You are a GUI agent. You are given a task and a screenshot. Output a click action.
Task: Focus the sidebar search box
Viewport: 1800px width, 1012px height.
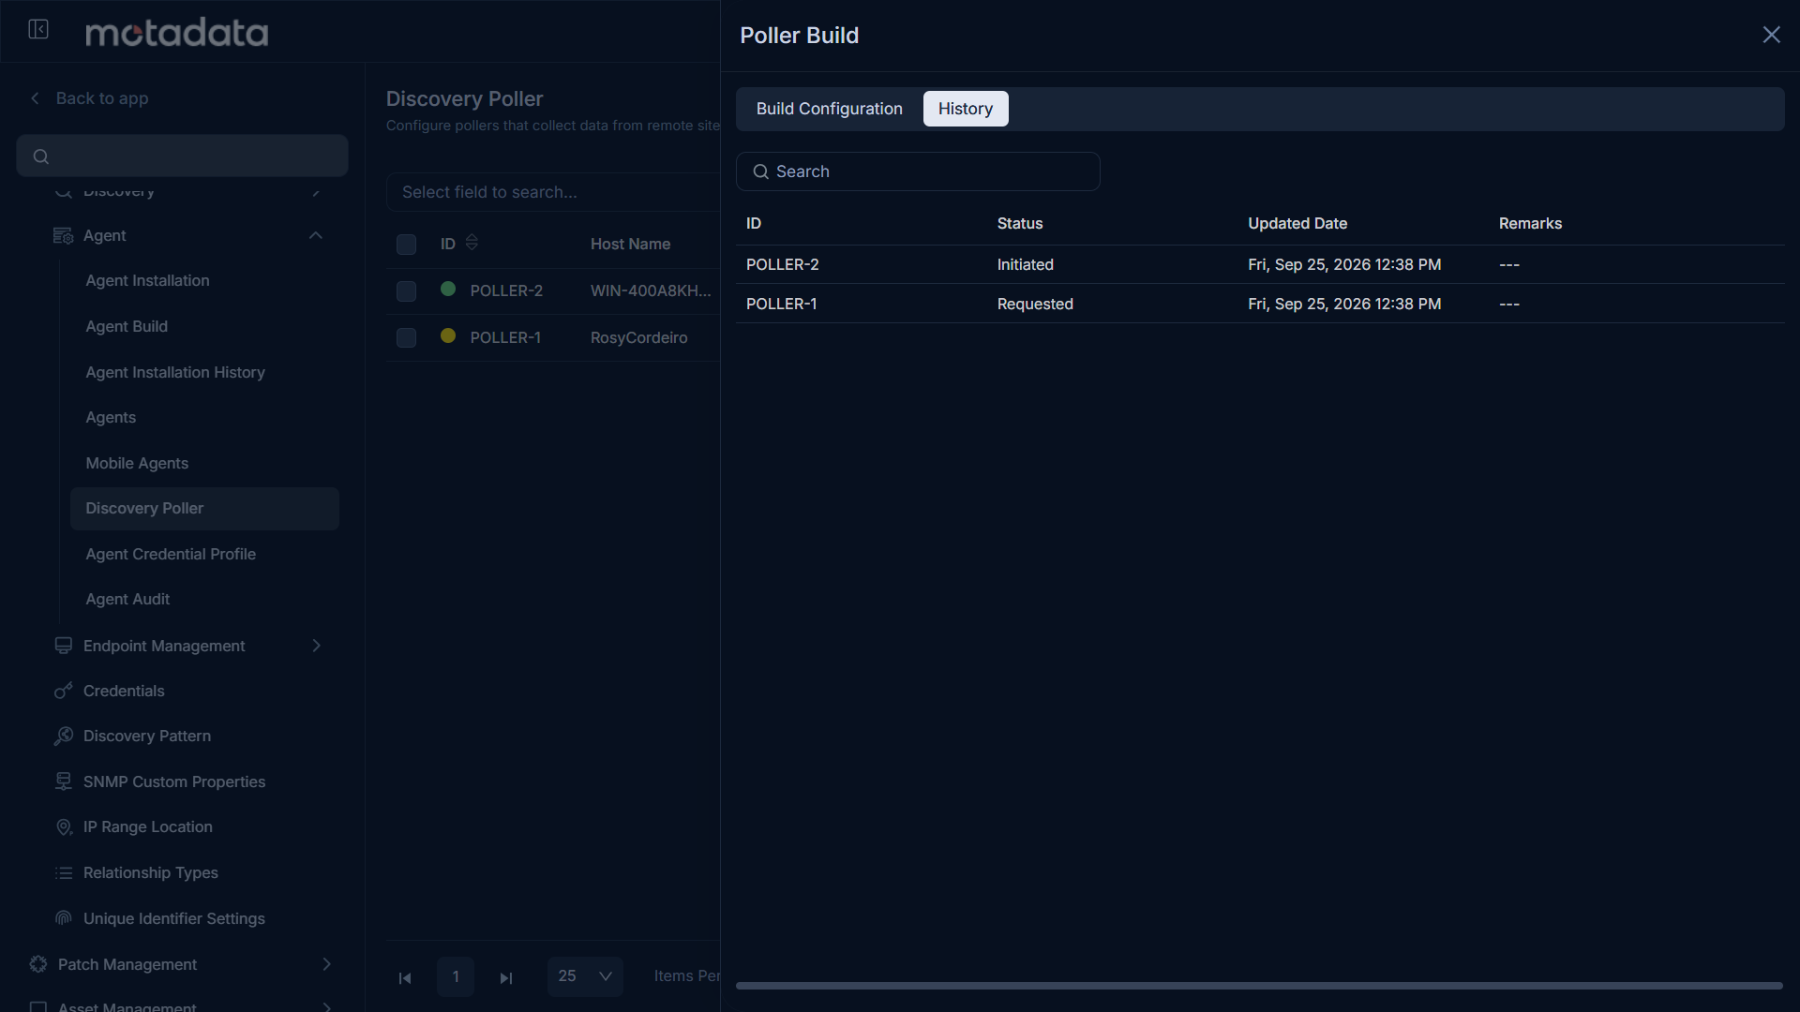click(182, 156)
